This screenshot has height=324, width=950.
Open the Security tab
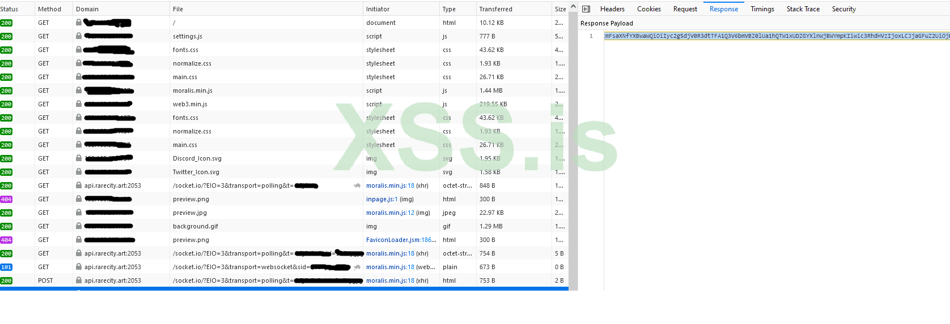(x=844, y=9)
